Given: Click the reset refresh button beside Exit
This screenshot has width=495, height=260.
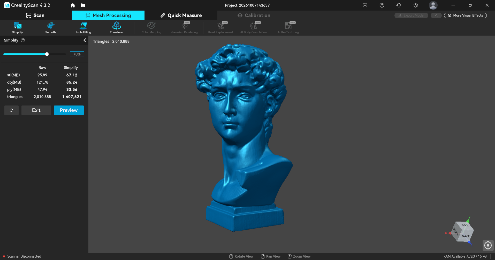Looking at the screenshot, I should 11,110.
